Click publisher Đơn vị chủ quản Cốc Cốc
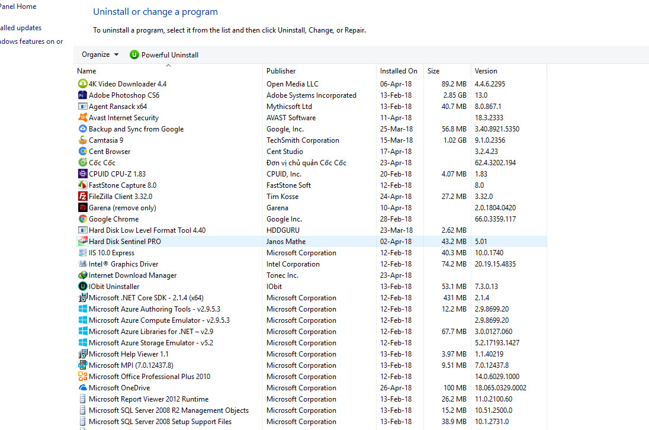 tap(306, 163)
